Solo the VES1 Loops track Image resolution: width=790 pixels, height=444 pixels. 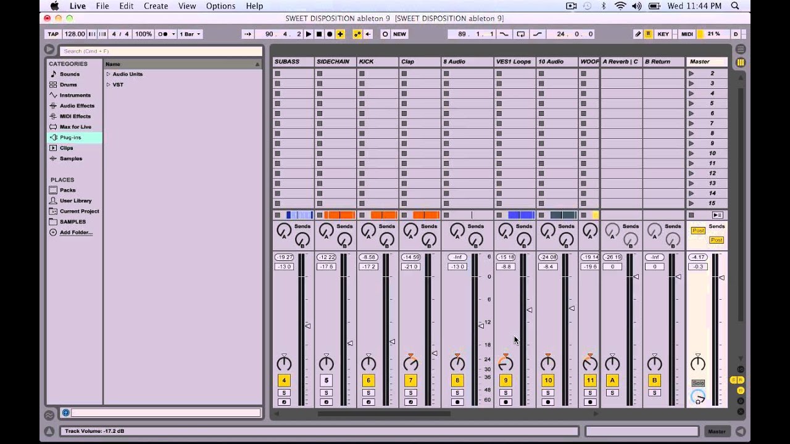pos(505,393)
